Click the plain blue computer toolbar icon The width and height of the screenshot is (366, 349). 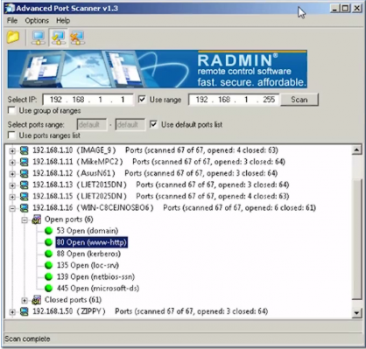pyautogui.click(x=39, y=38)
